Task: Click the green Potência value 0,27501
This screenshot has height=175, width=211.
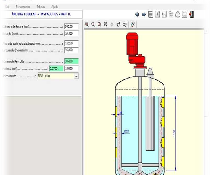Action: (x=56, y=68)
